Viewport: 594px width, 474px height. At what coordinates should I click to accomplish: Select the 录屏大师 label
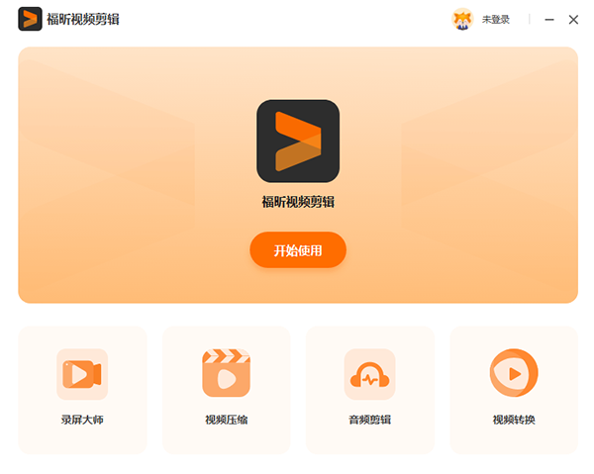coord(82,420)
